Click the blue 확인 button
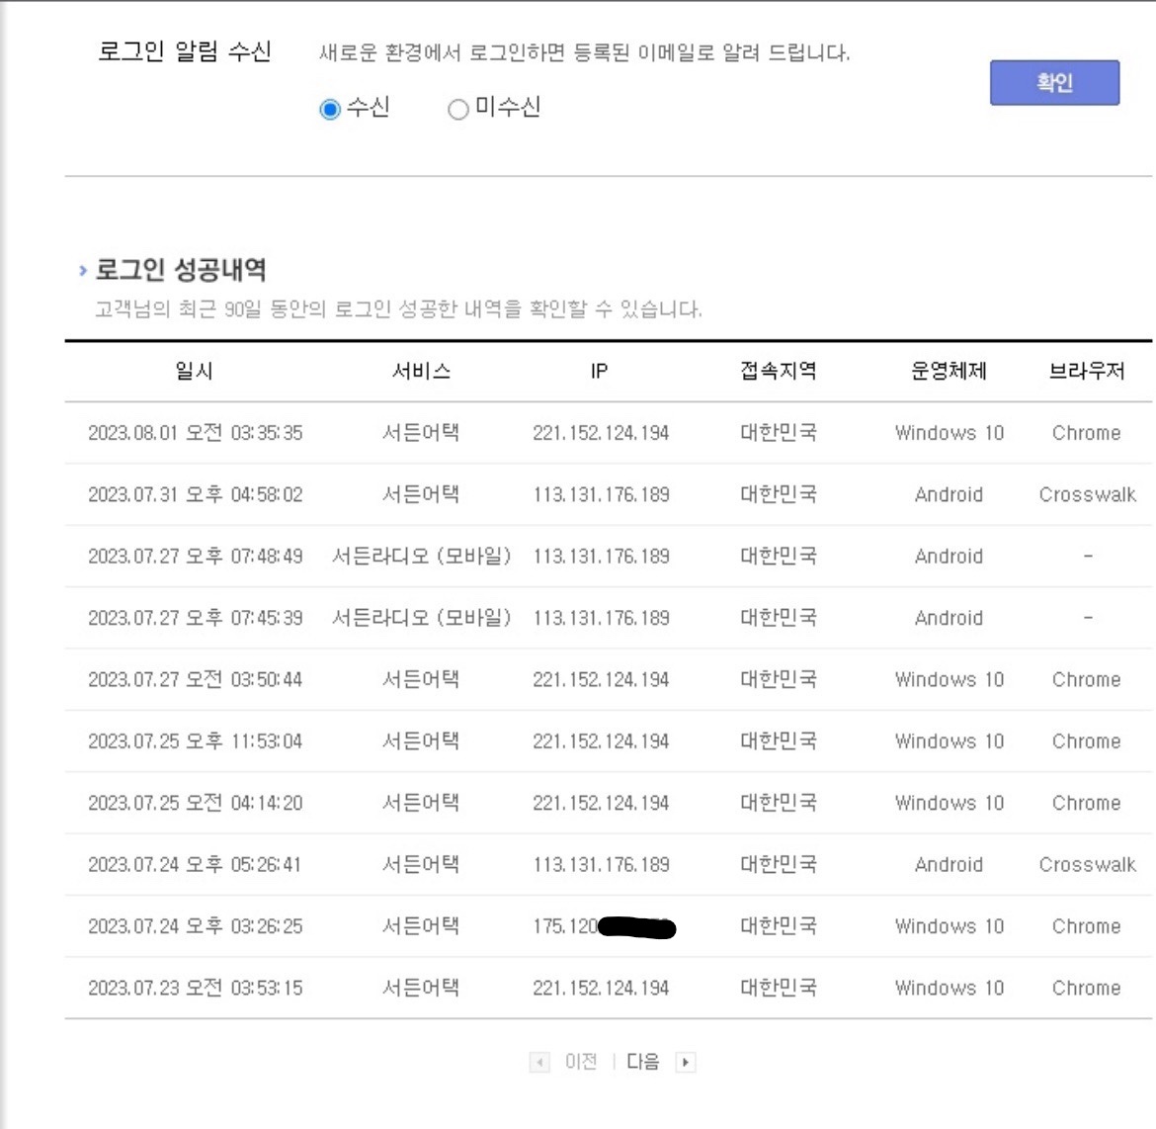 [1054, 83]
